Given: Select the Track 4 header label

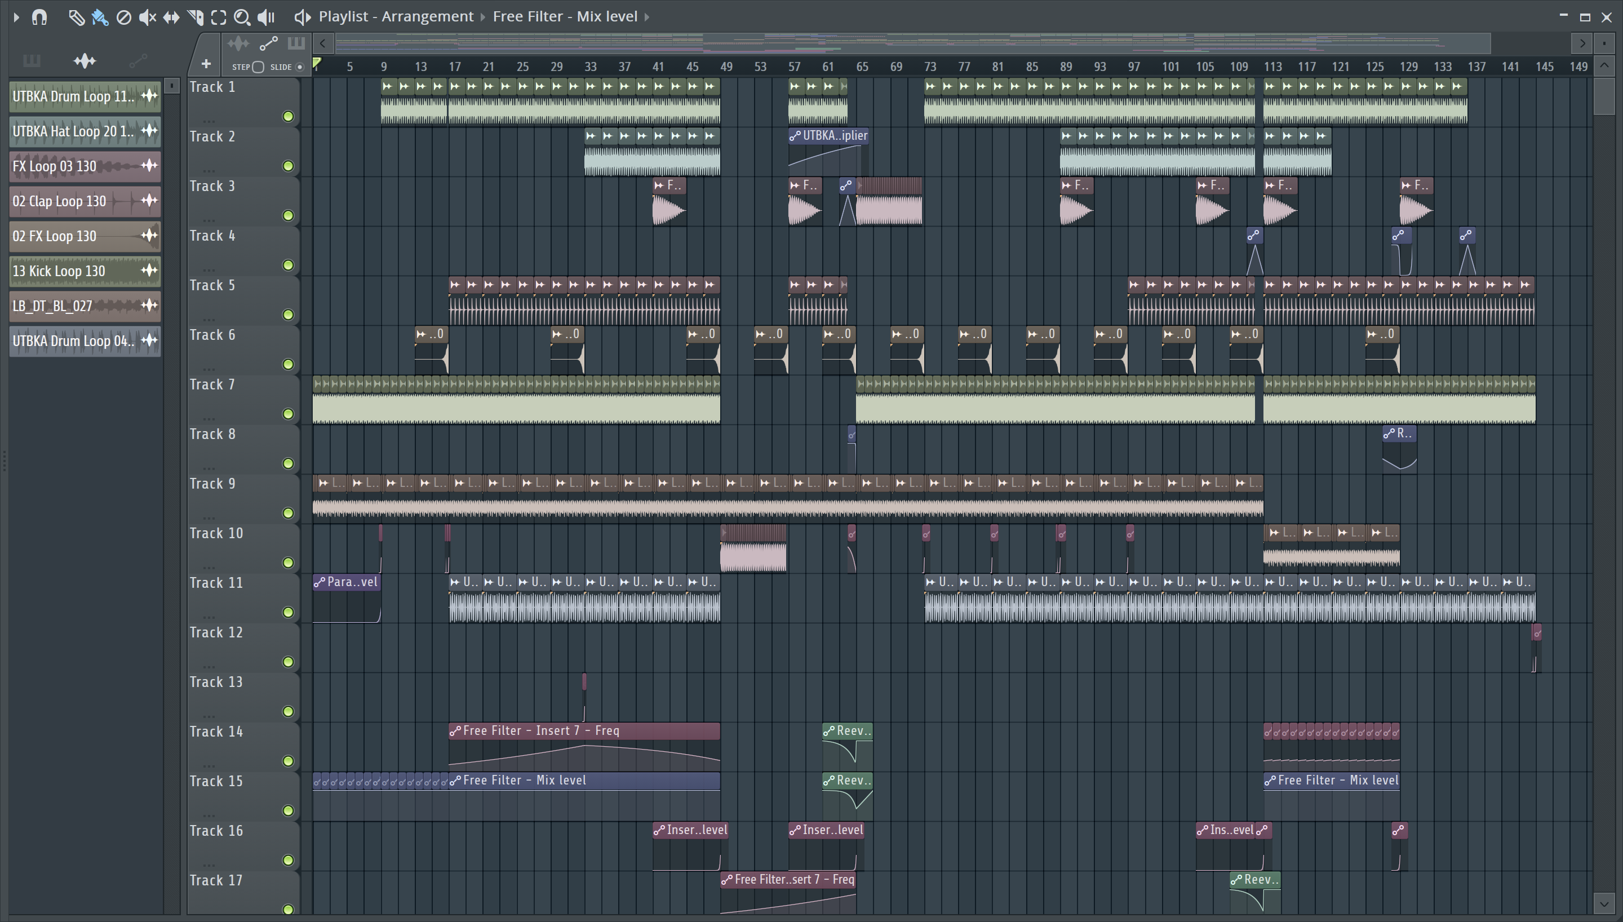Looking at the screenshot, I should click(212, 236).
